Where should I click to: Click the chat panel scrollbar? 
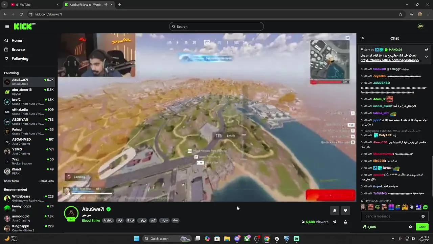pyautogui.click(x=432, y=176)
